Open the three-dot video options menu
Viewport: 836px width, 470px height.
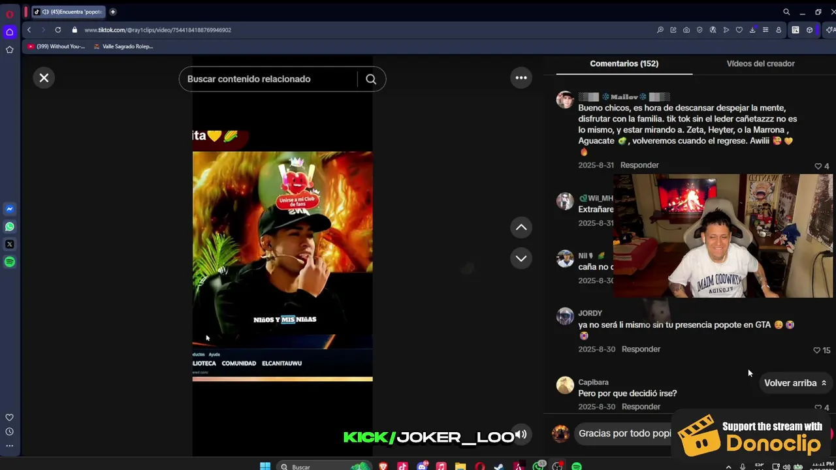point(521,78)
